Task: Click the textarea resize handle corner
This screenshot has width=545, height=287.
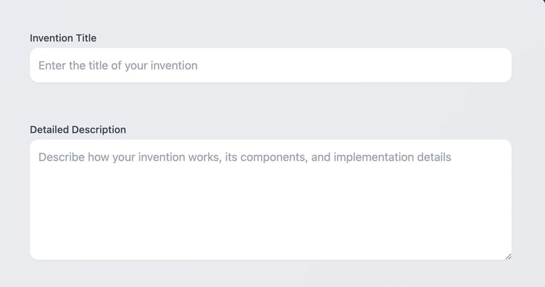Action: pos(508,256)
